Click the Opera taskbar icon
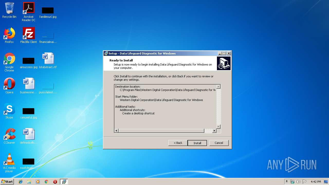This screenshot has width=329, height=185. [x=55, y=182]
